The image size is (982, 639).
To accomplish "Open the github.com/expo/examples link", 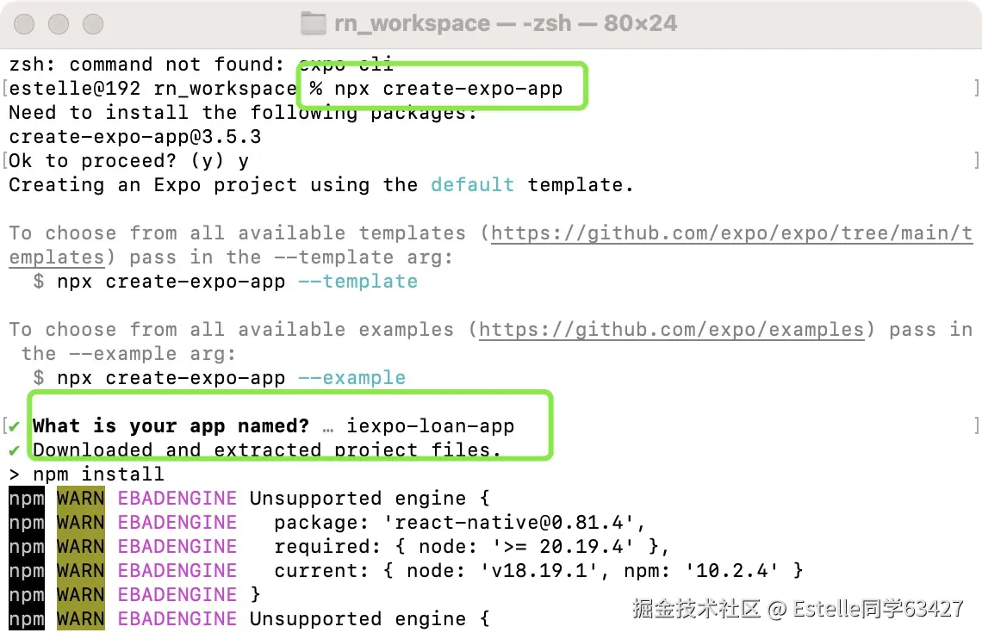I will [x=671, y=330].
